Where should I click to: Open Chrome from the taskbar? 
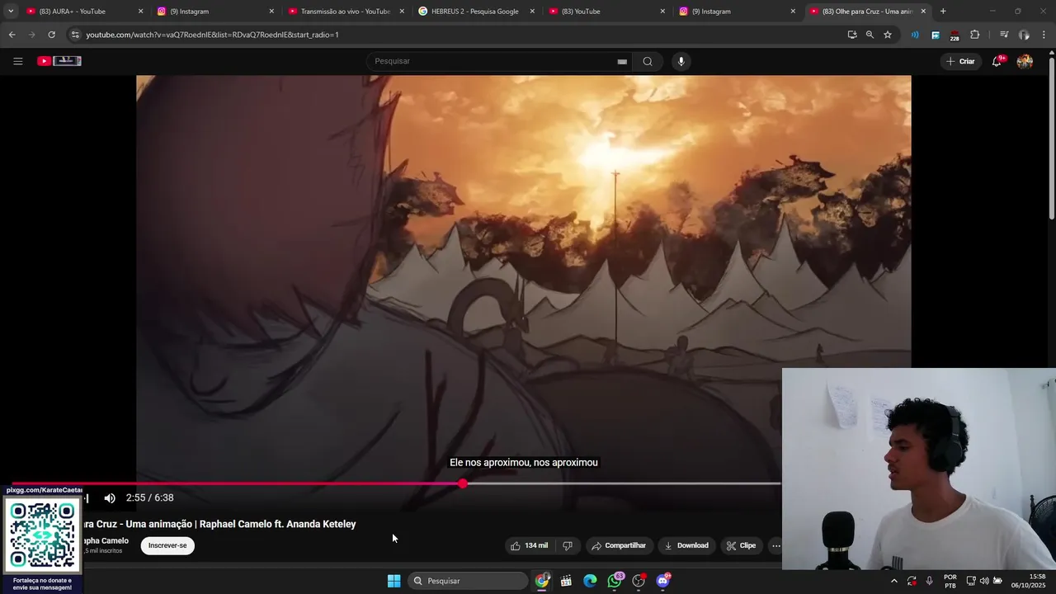542,581
